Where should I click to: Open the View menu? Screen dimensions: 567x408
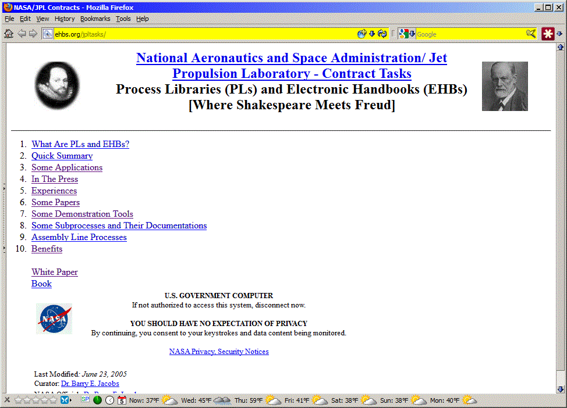(42, 19)
